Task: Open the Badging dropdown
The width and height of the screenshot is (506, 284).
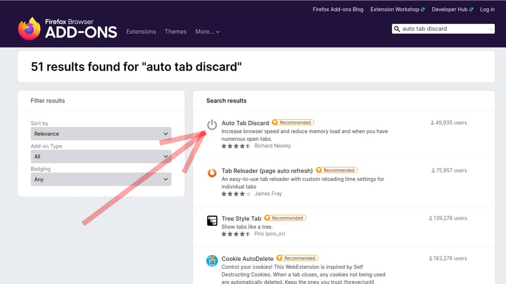Action: 101,179
